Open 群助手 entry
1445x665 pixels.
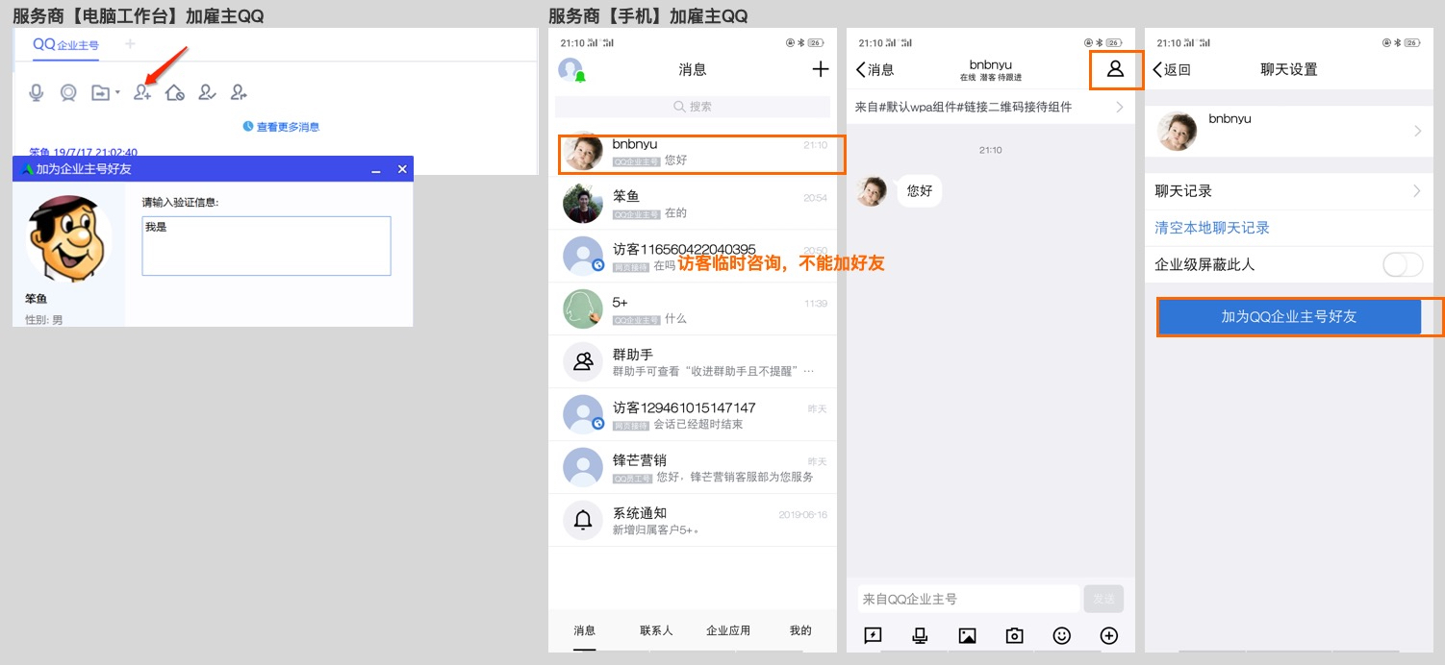pos(693,362)
